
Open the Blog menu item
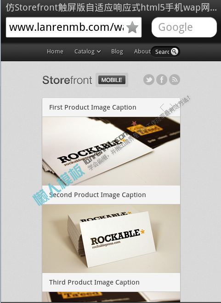(117, 52)
